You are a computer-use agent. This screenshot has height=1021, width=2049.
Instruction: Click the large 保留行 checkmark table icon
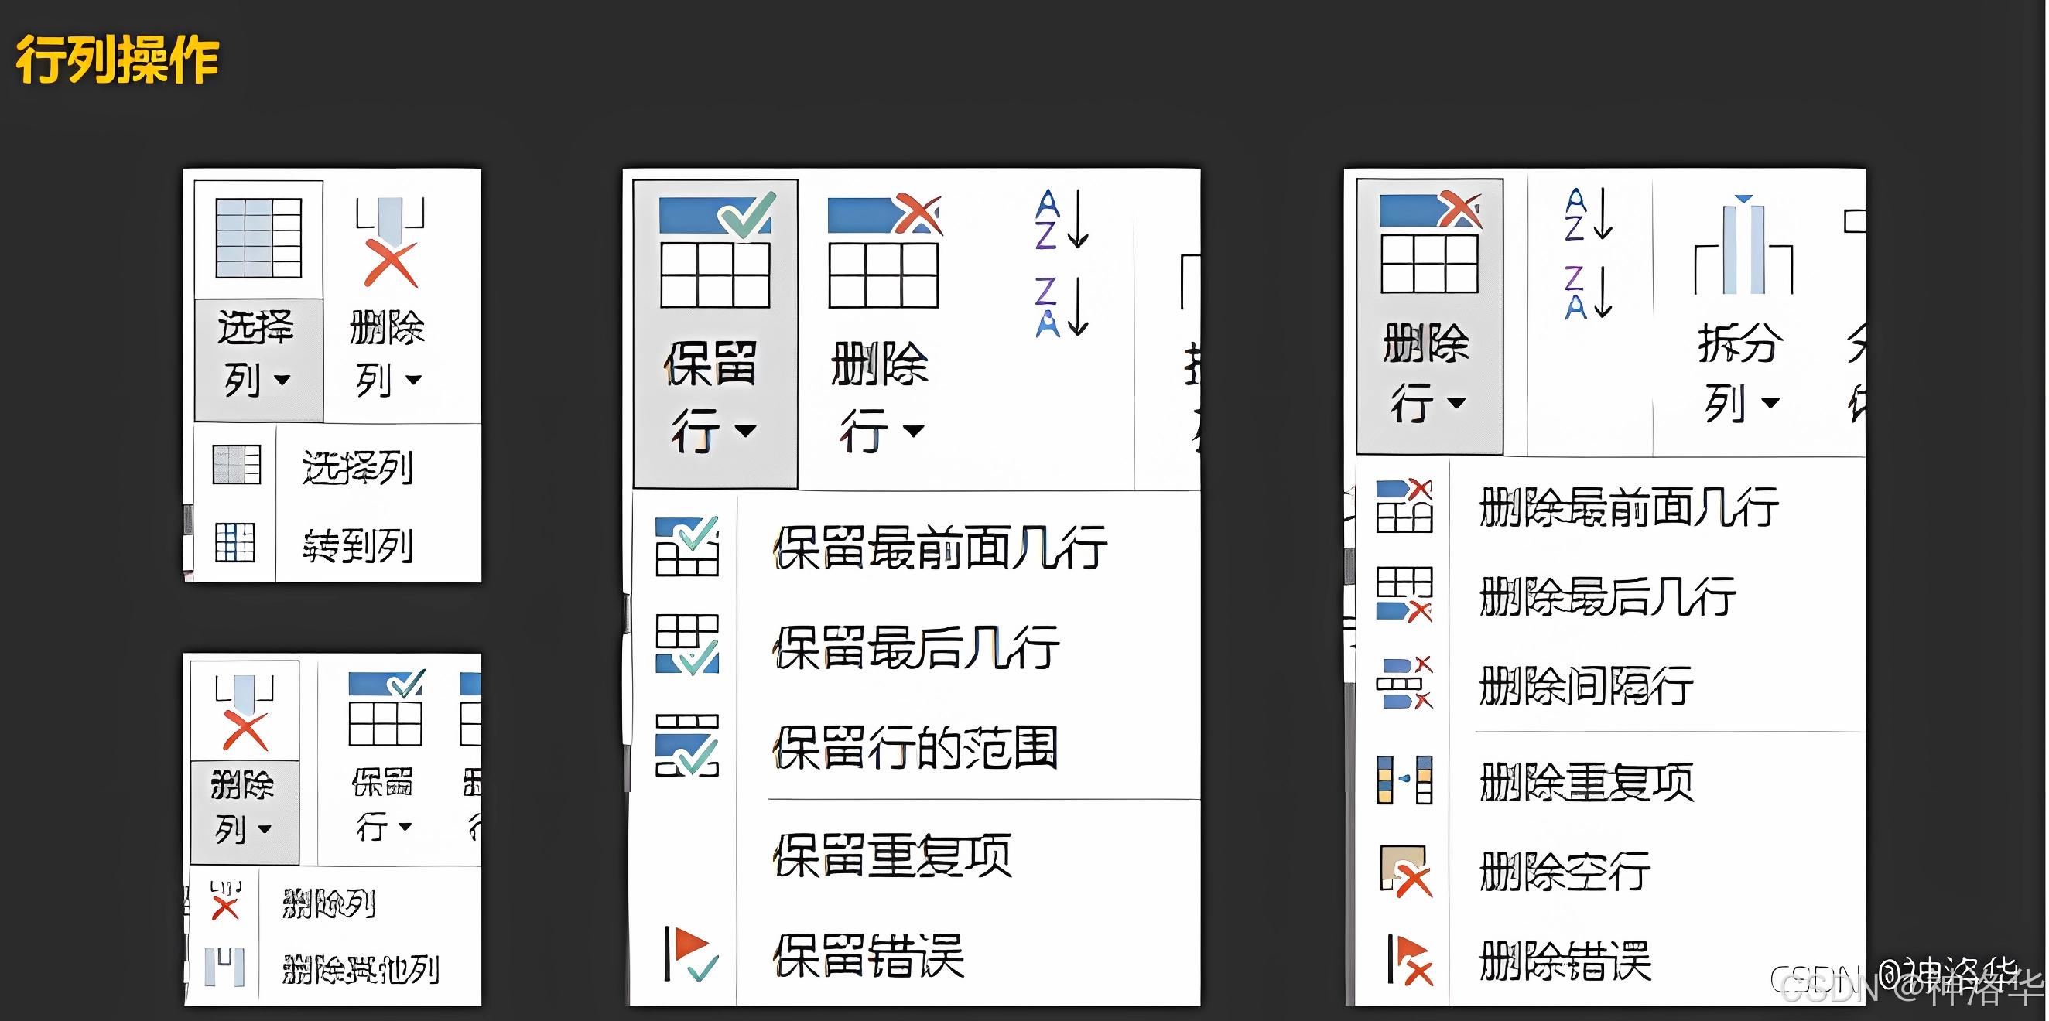pos(715,251)
